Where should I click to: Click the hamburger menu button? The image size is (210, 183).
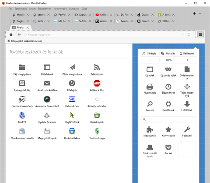pos(200,34)
